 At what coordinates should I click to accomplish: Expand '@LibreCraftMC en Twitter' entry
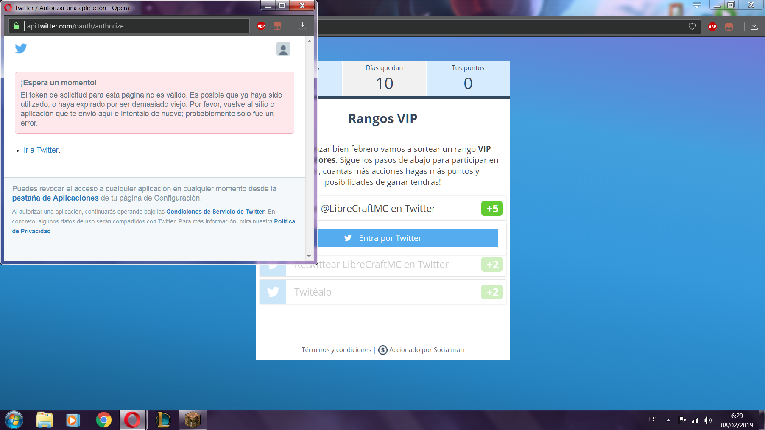click(411, 208)
